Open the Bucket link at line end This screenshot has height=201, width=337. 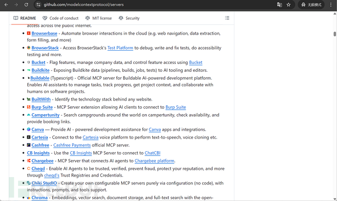pyautogui.click(x=195, y=62)
